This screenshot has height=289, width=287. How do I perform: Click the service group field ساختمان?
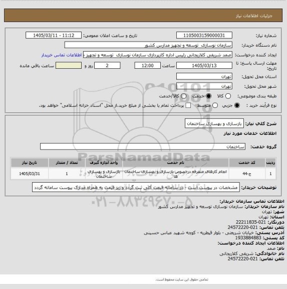[143, 147]
